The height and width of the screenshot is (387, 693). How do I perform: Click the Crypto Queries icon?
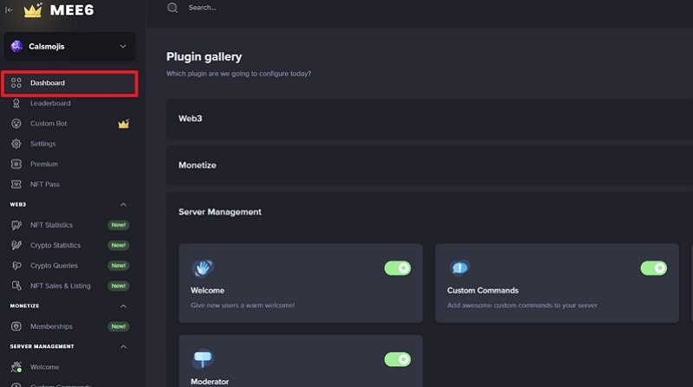point(16,266)
